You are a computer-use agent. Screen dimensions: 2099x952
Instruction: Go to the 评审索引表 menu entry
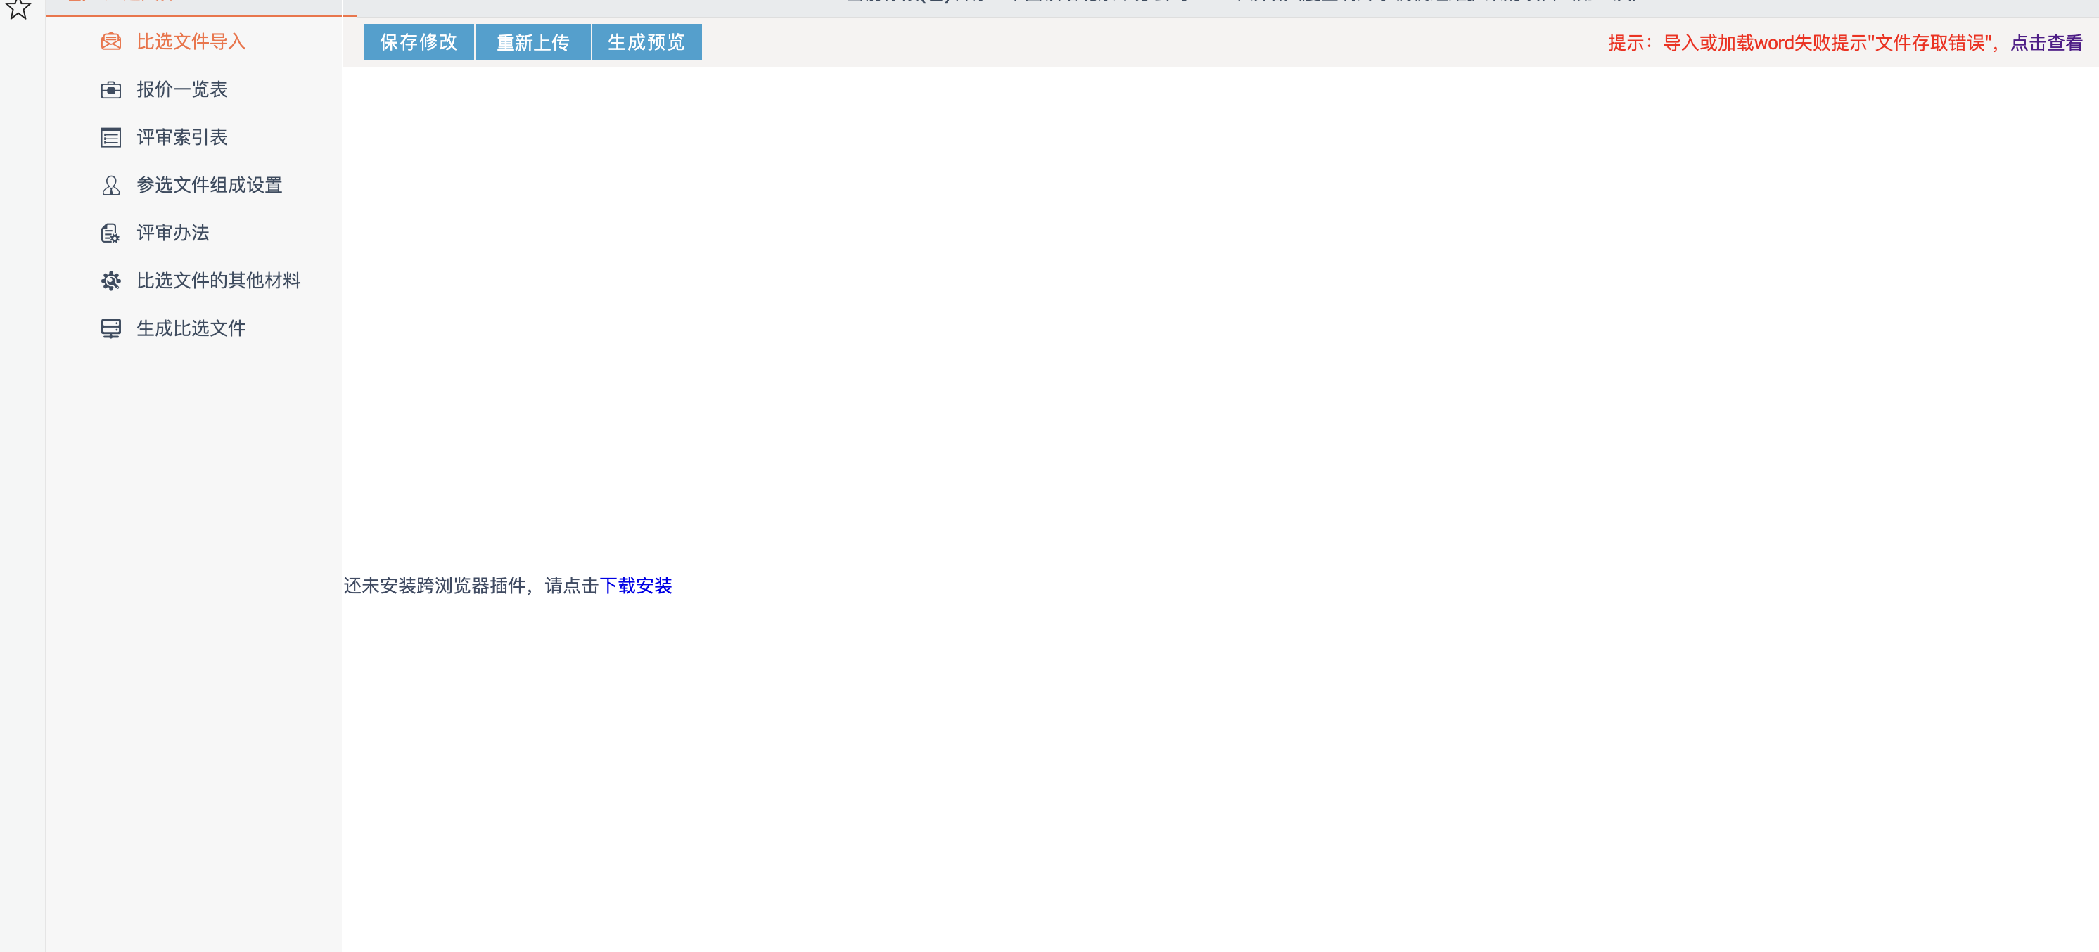point(181,138)
